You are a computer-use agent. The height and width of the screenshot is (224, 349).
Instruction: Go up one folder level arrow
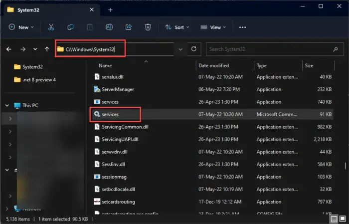click(x=47, y=49)
